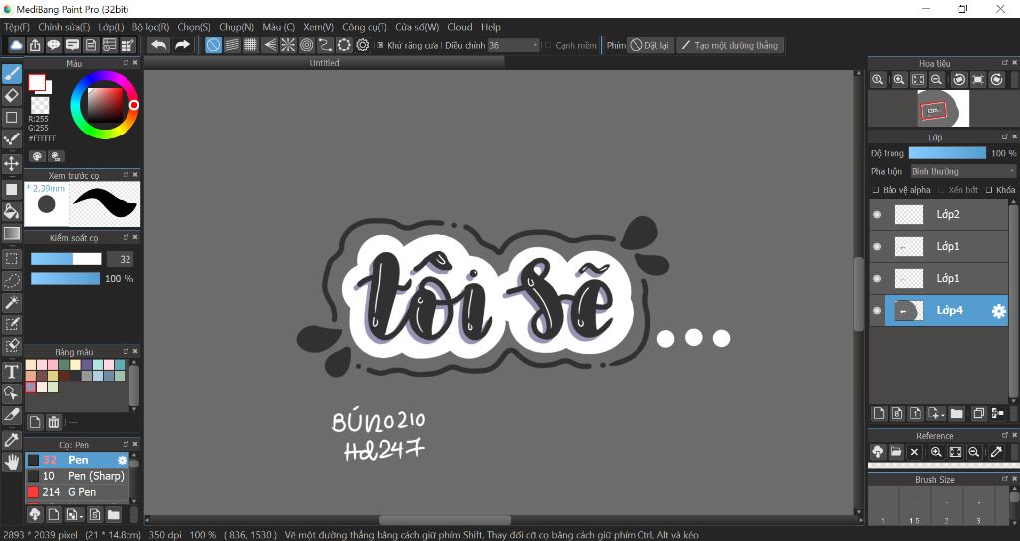Toggle the Cạnh mềm checkbox
This screenshot has width=1020, height=541.
pyautogui.click(x=549, y=45)
